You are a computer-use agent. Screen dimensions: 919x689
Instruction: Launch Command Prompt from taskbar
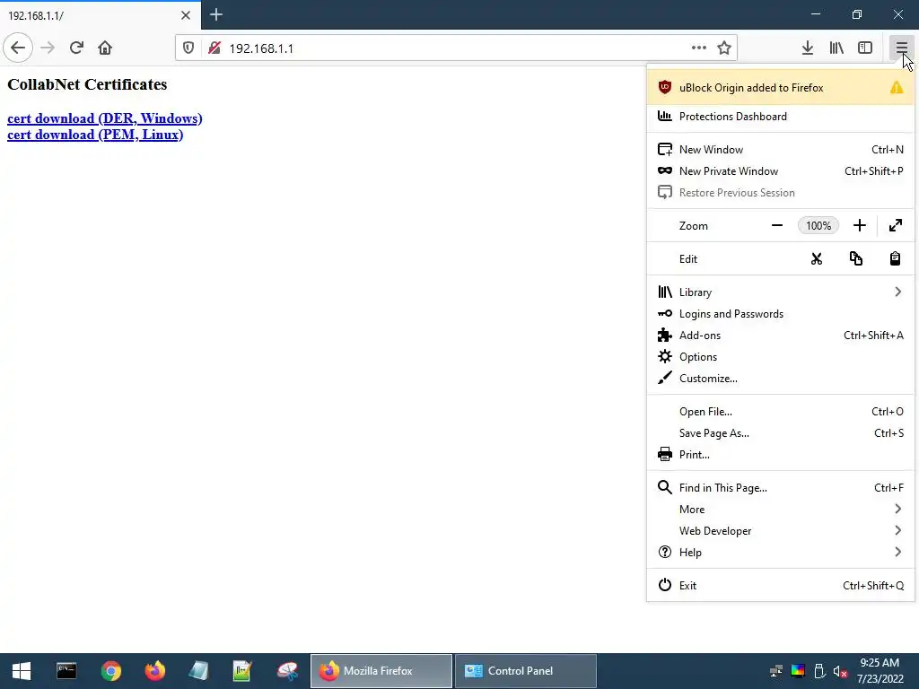[66, 671]
